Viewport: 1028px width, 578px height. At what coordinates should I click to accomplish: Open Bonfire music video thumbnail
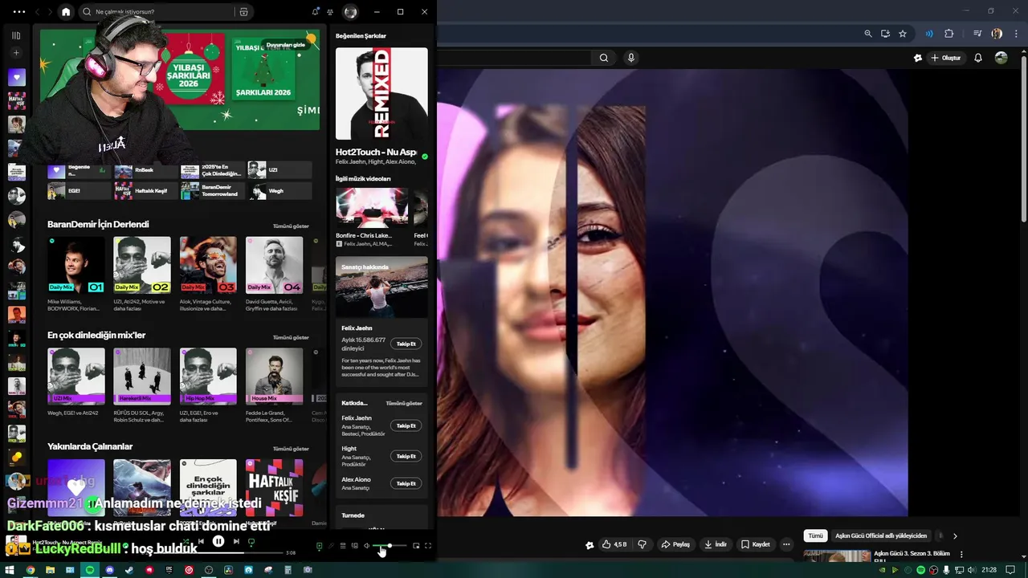(372, 207)
